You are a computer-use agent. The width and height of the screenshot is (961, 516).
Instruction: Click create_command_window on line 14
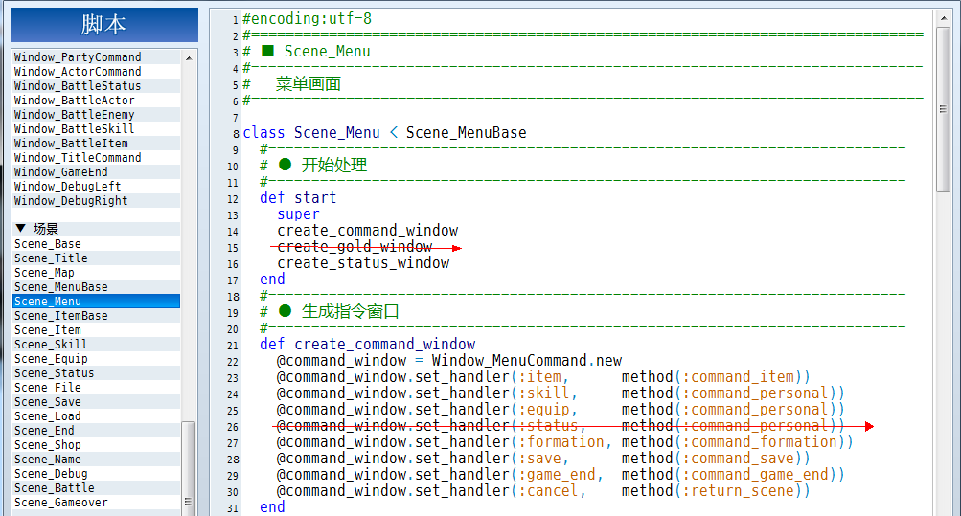[368, 231]
